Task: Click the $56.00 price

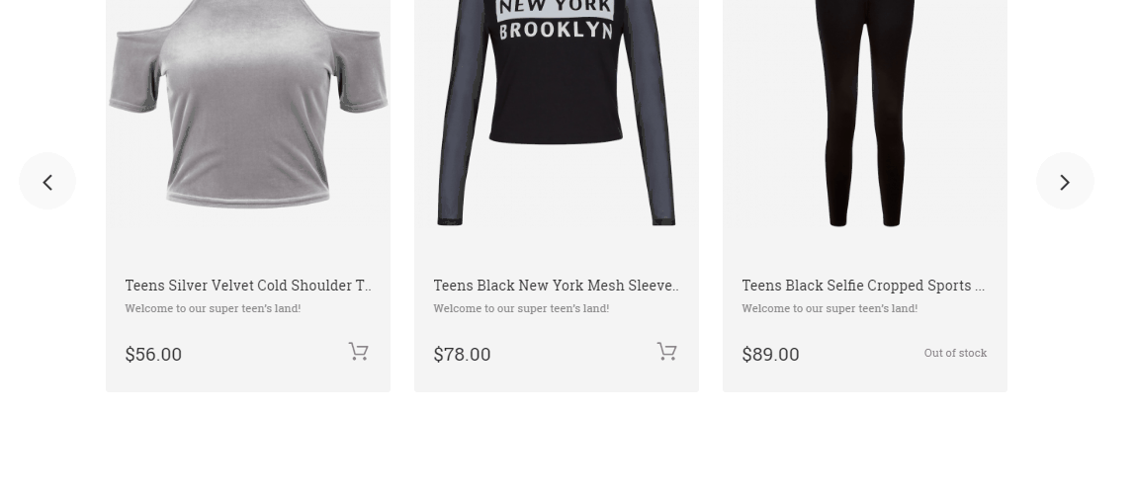Action: pyautogui.click(x=153, y=355)
